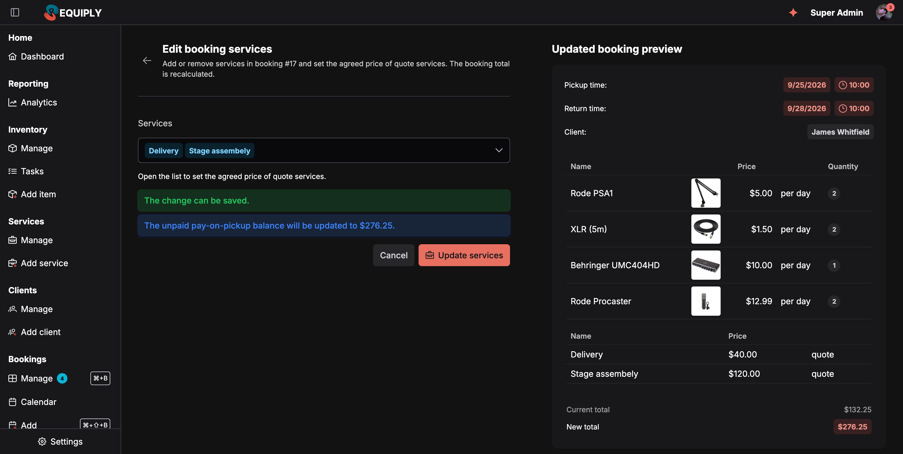Click the Update services button
The image size is (903, 454).
[464, 255]
